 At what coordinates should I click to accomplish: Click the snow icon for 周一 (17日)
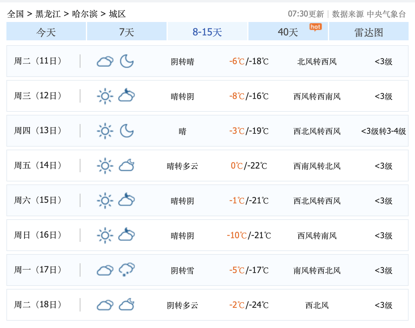[127, 270]
